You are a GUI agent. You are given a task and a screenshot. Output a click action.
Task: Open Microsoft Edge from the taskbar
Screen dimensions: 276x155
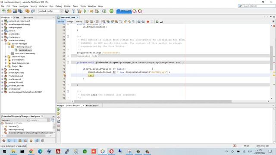tap(40, 151)
